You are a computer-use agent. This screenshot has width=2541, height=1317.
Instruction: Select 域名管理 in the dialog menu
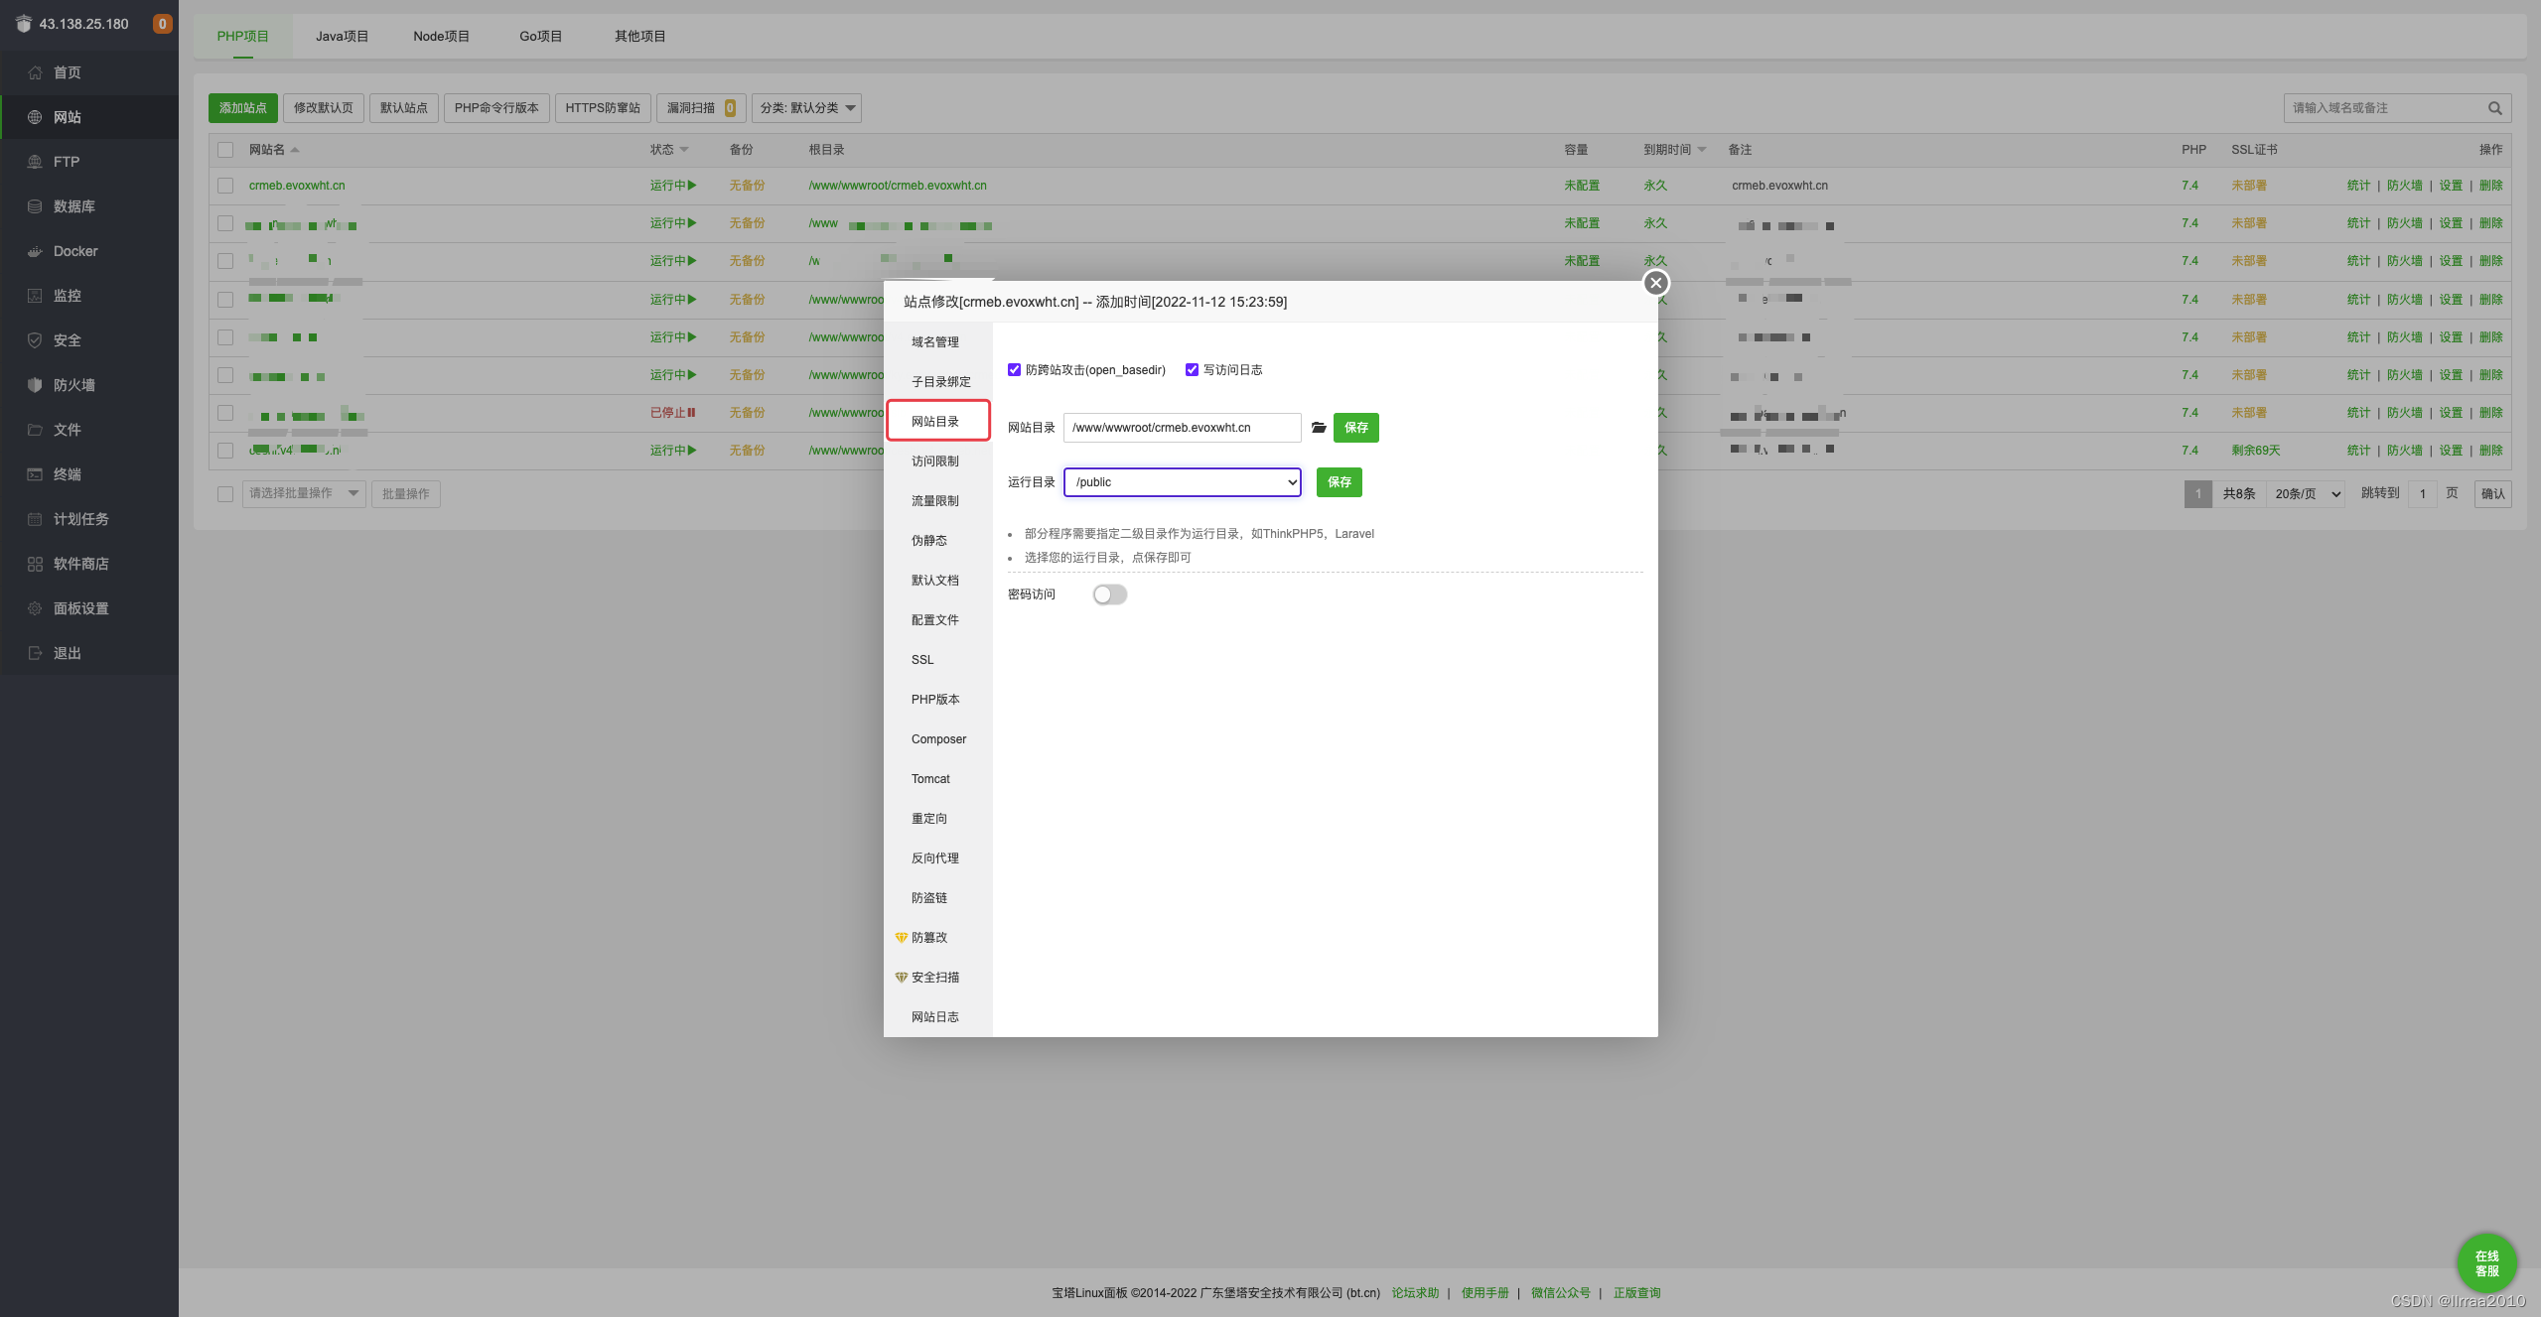point(937,342)
